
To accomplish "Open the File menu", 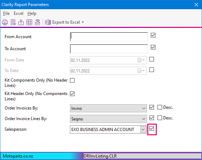I will click(6, 13).
